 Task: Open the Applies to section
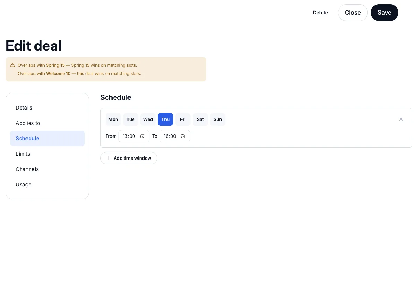click(x=47, y=123)
